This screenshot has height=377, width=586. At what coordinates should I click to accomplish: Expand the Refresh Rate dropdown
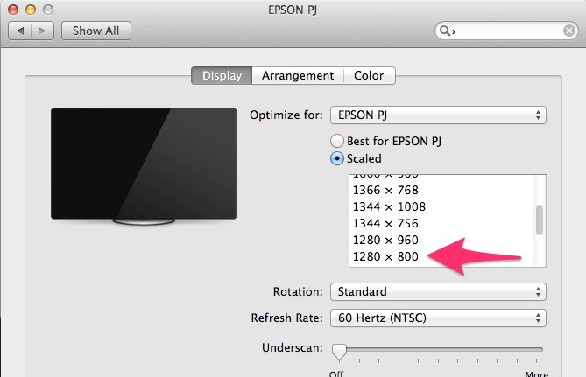point(437,318)
